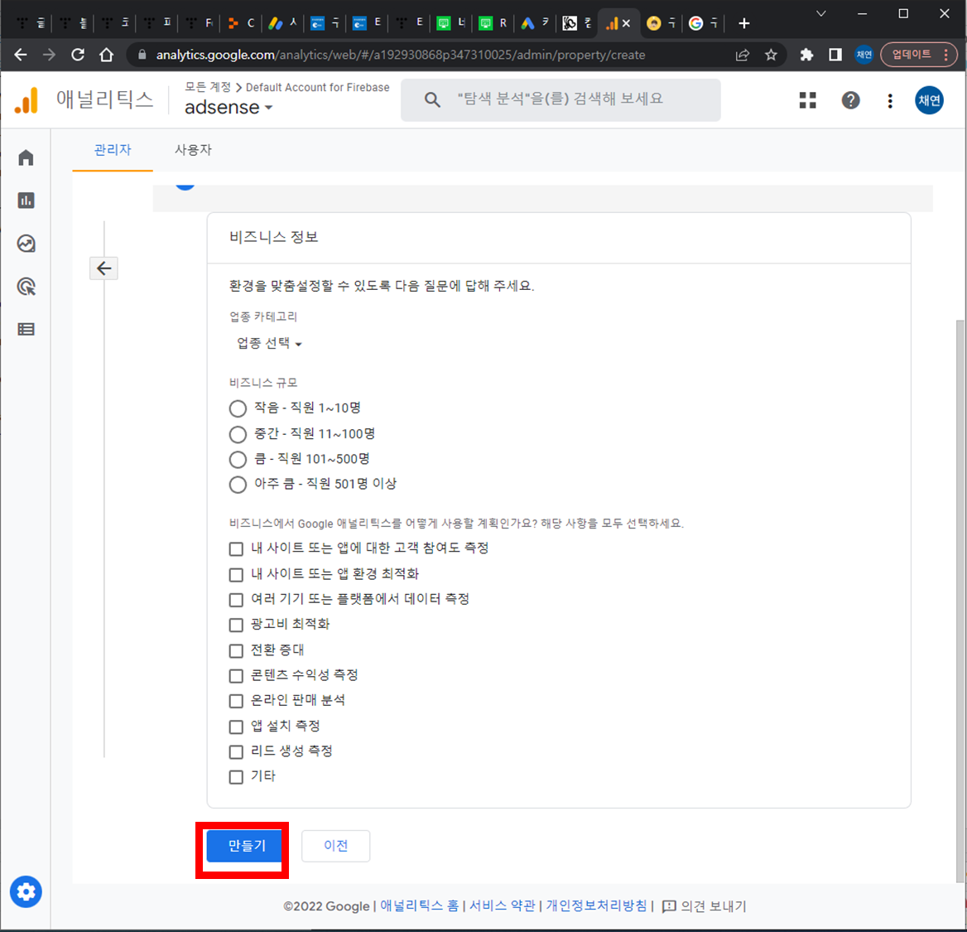The width and height of the screenshot is (967, 932).
Task: Select 작음 - 직원 1~10명 radio button
Action: [x=238, y=408]
